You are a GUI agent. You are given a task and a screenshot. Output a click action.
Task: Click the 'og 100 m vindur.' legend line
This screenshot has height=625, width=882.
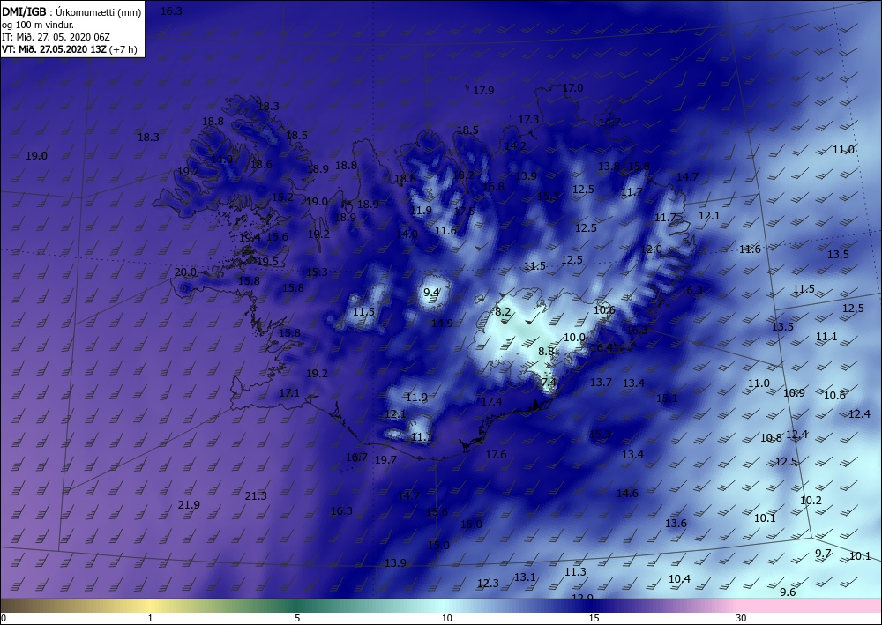pos(38,25)
